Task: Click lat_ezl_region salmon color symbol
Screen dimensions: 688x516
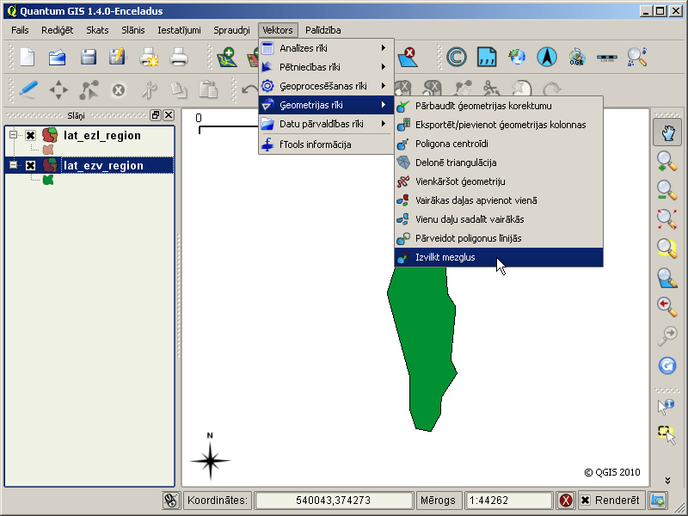Action: [48, 150]
